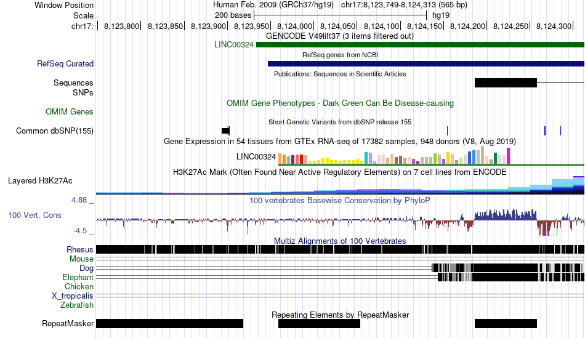The width and height of the screenshot is (585, 338).
Task: Click the X_tropicalis species label
Action: coord(73,296)
